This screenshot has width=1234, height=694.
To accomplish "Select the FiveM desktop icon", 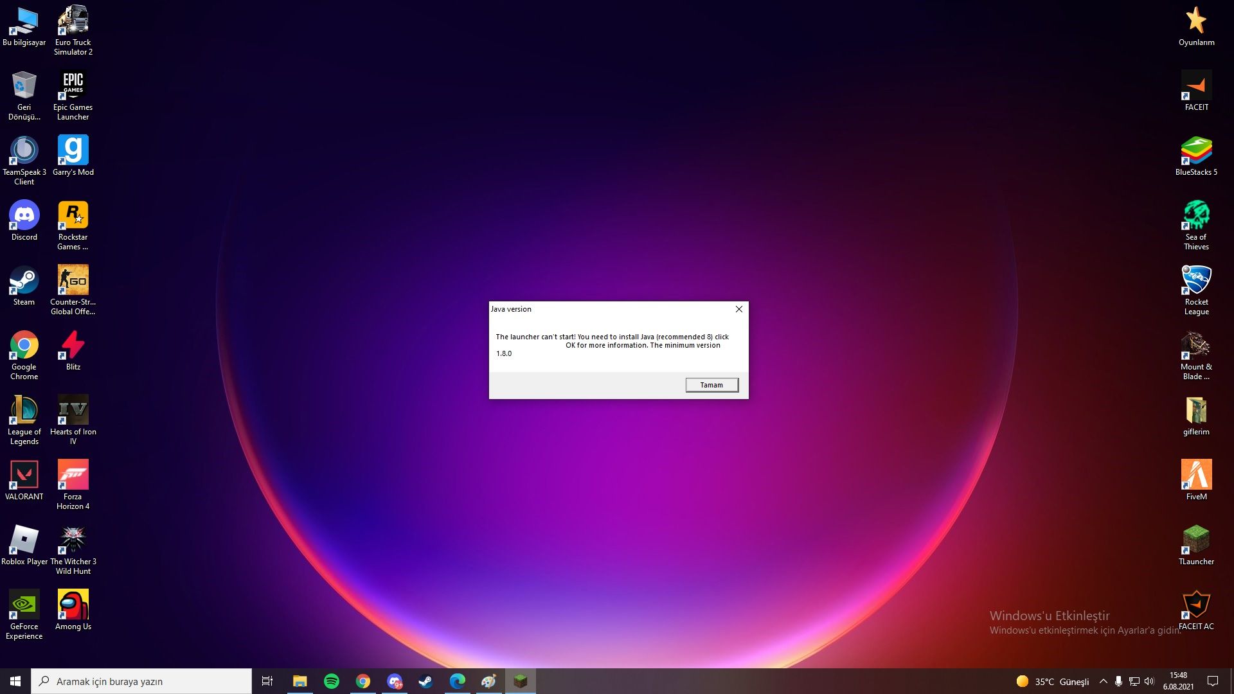I will [x=1196, y=480].
